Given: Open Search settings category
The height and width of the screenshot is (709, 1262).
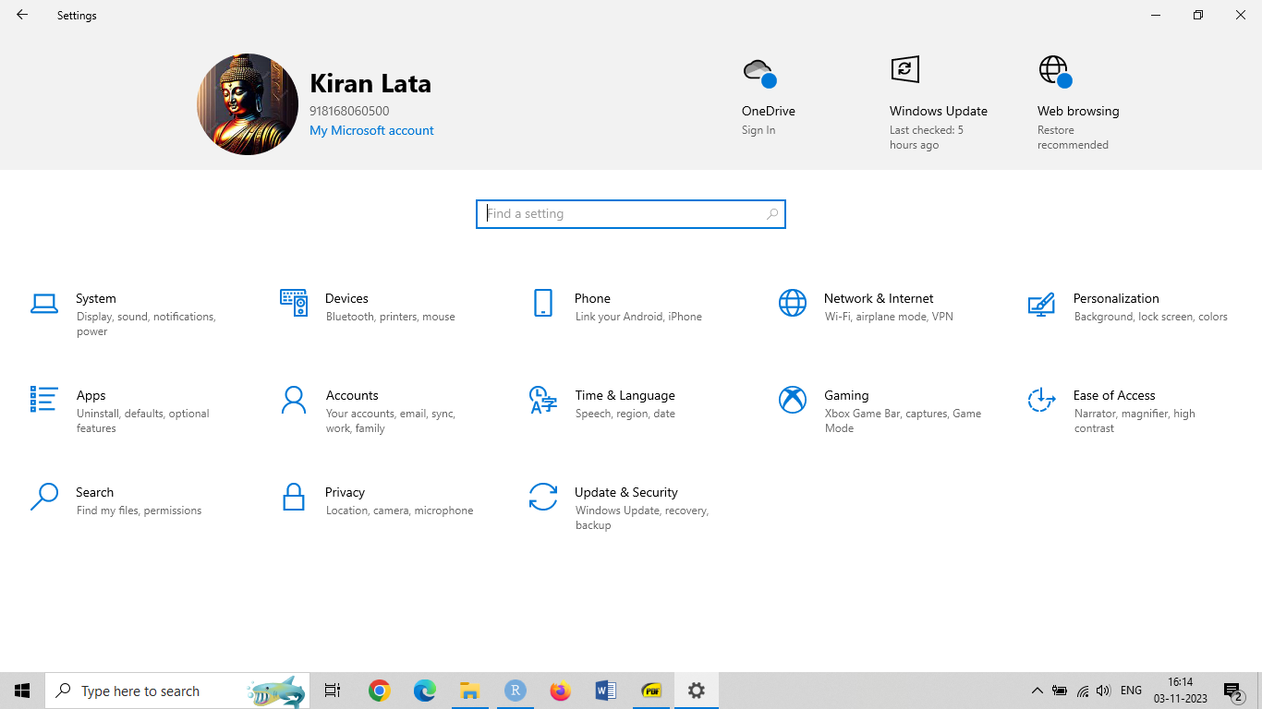Looking at the screenshot, I should click(x=95, y=493).
